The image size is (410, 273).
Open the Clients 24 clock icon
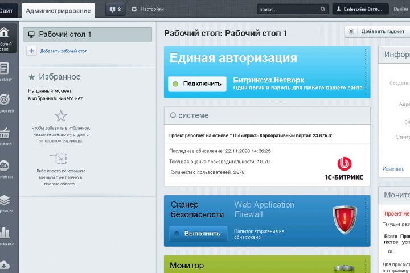point(4,166)
